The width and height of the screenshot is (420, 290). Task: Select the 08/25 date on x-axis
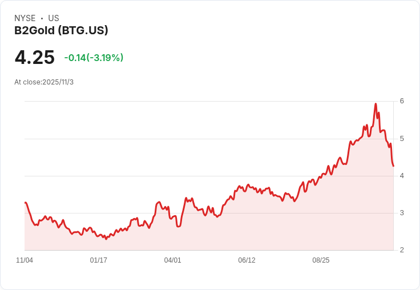[x=321, y=260]
